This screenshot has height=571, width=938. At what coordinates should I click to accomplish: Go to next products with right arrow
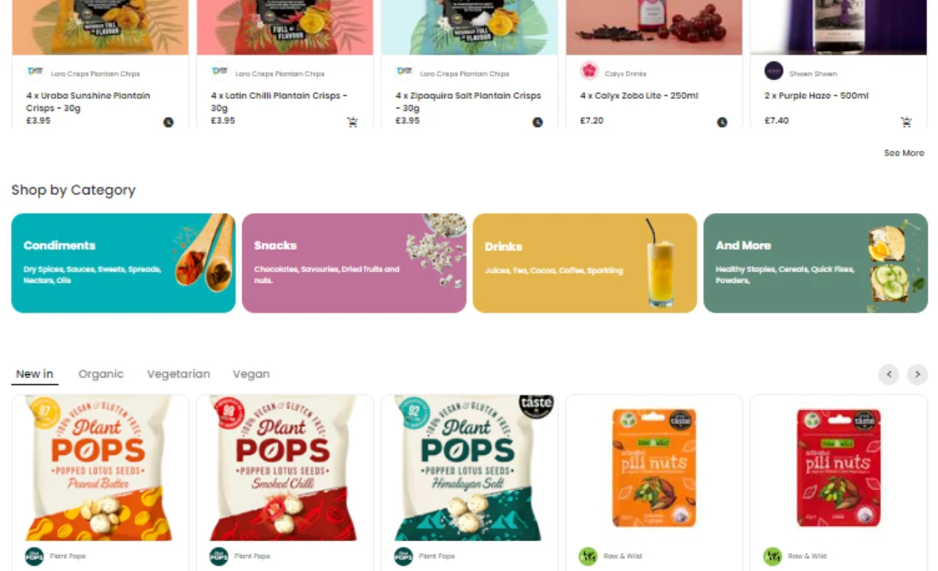(917, 374)
